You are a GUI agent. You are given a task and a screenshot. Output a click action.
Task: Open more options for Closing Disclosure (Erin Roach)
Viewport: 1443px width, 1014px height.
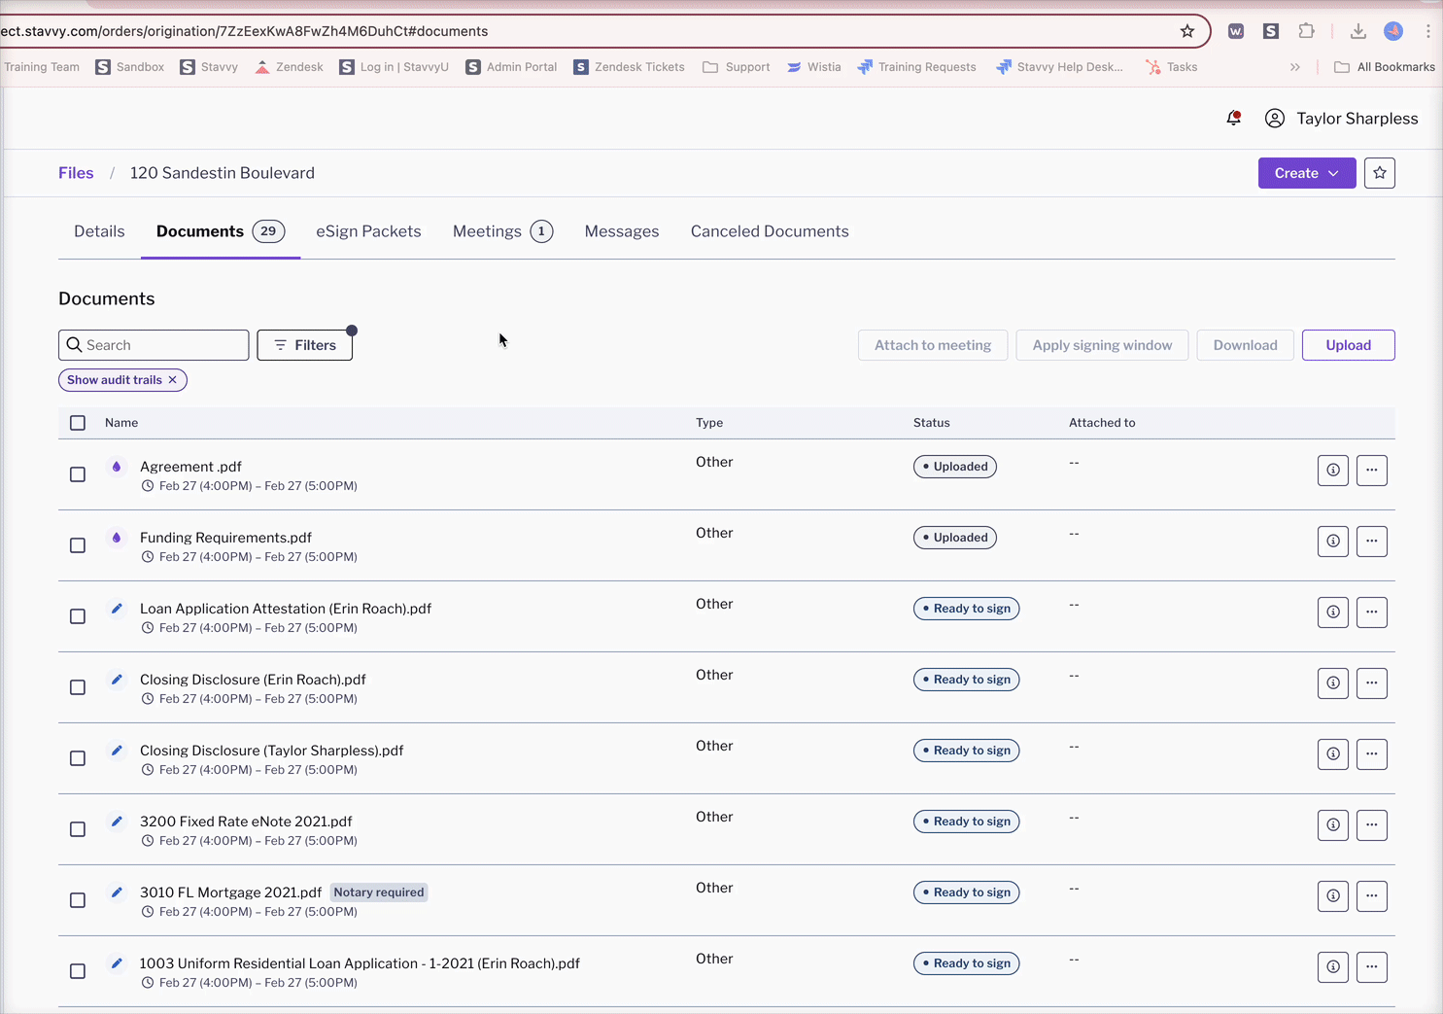pos(1372,683)
